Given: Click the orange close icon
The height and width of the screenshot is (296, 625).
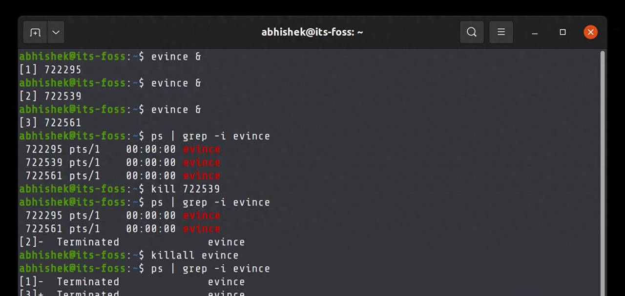Looking at the screenshot, I should 590,32.
